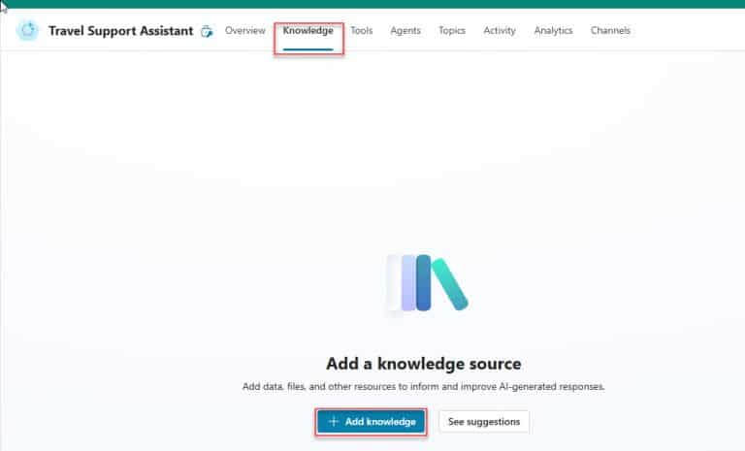Screen dimensions: 745x451
Task: Switch to the Tools tab
Action: pos(361,31)
